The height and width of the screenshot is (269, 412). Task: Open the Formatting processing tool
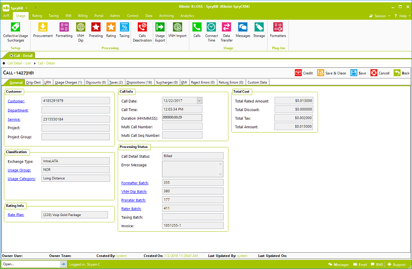[64, 30]
